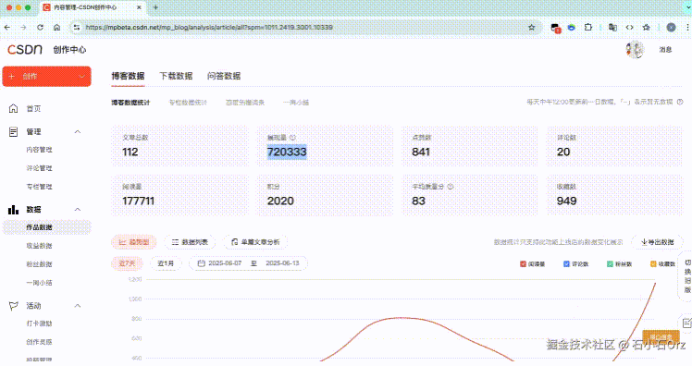Open 一周小结 in sidebar
Screen dimensions: 692x366
point(39,283)
